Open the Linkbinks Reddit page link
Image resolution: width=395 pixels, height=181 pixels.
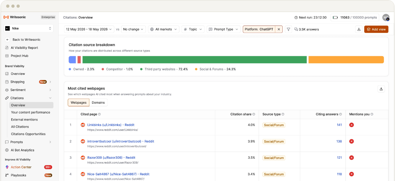point(111,125)
